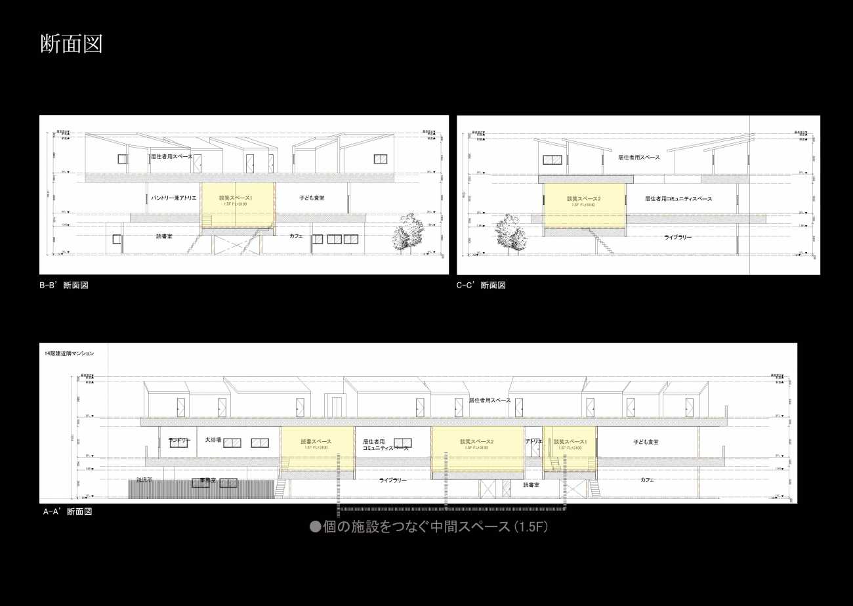Click the C-C' 断面図 caption
This screenshot has height=606, width=853.
pos(481,285)
